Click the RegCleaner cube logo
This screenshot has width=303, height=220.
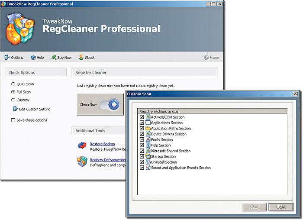point(20,29)
